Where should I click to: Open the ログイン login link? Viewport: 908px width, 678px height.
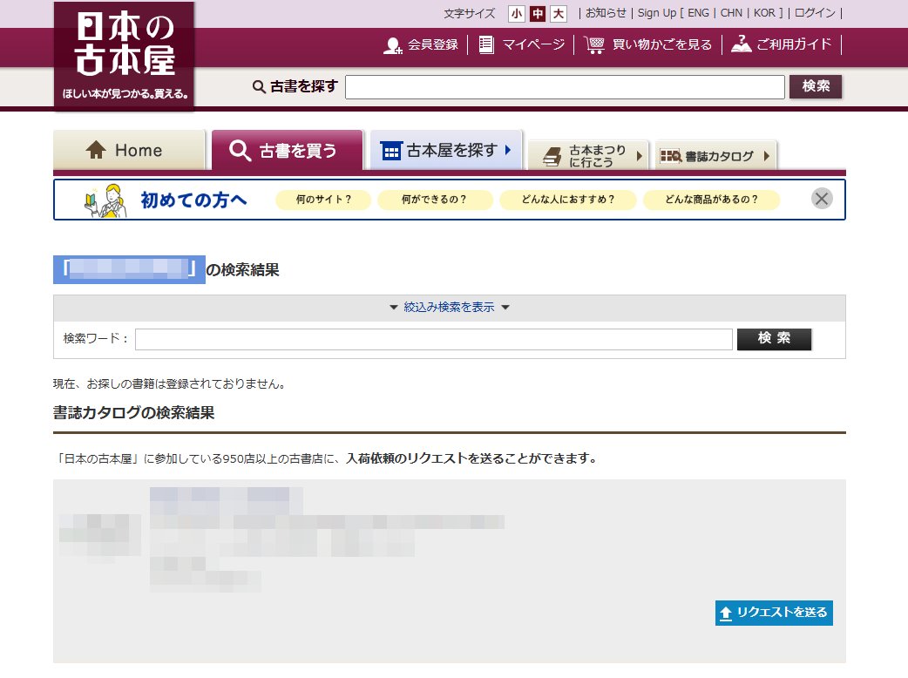[x=815, y=13]
